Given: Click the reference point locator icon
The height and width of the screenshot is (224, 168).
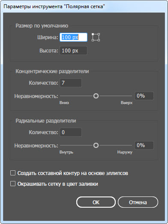Looking at the screenshot, I should pos(96,37).
